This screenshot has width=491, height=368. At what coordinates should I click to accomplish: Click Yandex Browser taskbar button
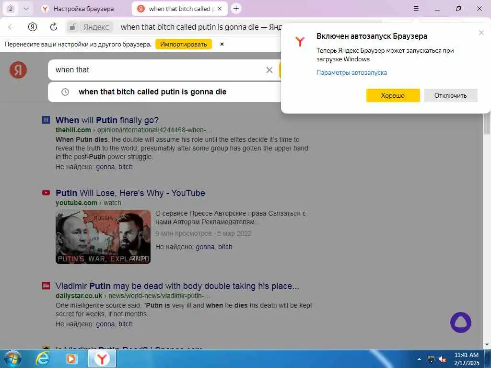(102, 358)
